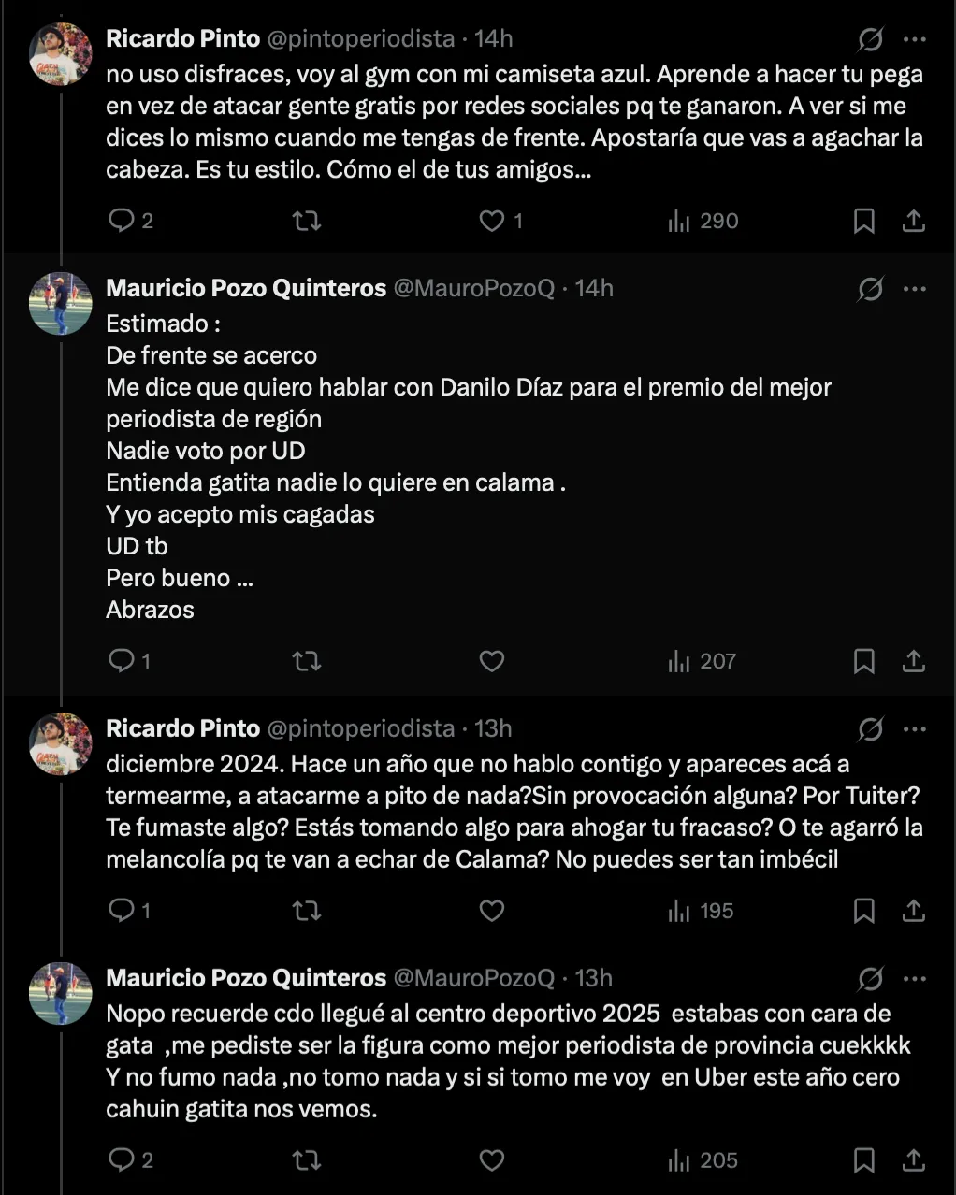The height and width of the screenshot is (1195, 956).
Task: Open 13h timestamp of last tweet
Action: click(x=594, y=978)
